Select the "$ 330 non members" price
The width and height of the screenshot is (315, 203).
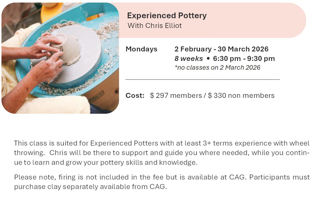[x=241, y=96]
